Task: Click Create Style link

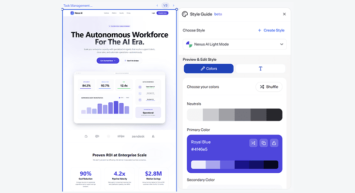Action: [274, 30]
